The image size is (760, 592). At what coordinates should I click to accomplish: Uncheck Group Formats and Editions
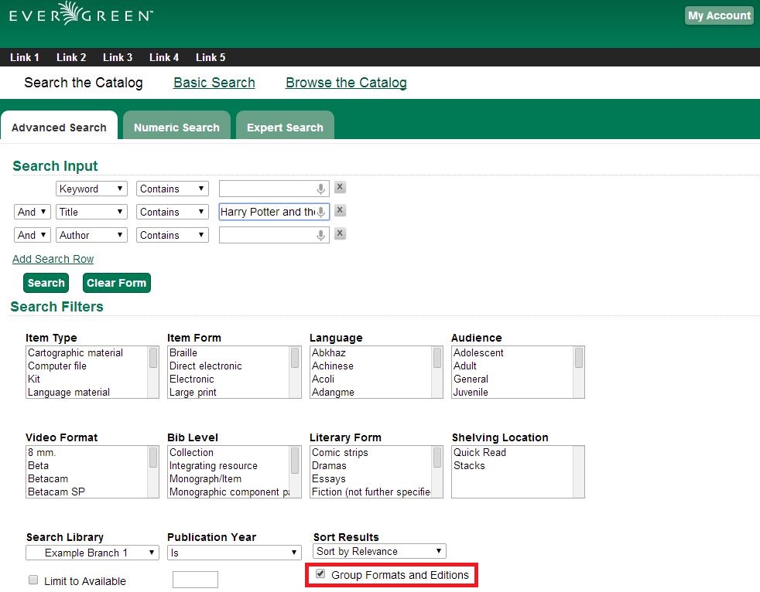click(x=320, y=573)
